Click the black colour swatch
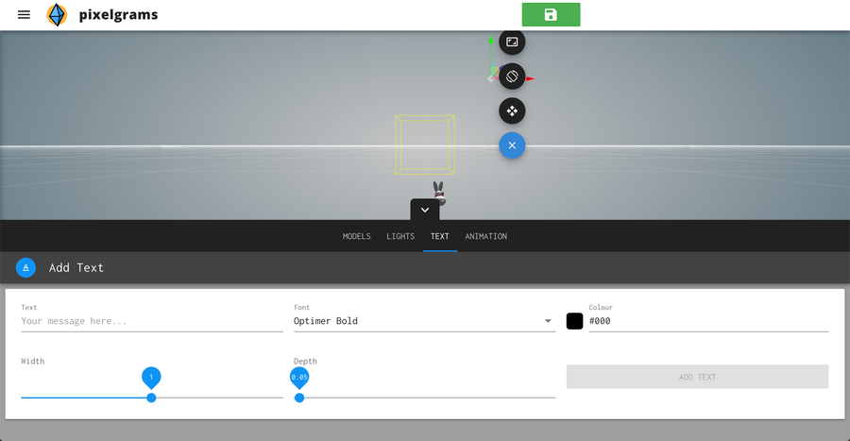850x441 pixels. (x=574, y=321)
